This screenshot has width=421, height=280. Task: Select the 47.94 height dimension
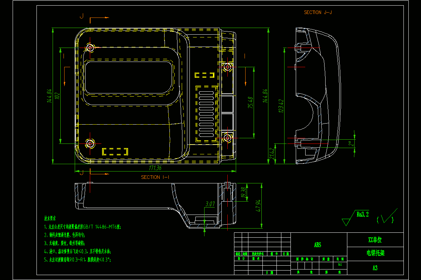pos(259,206)
